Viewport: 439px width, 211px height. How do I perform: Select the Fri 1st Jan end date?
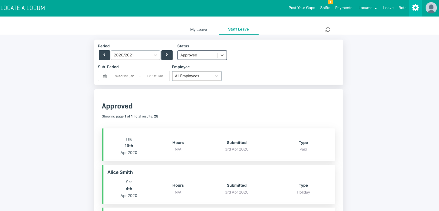tap(155, 76)
